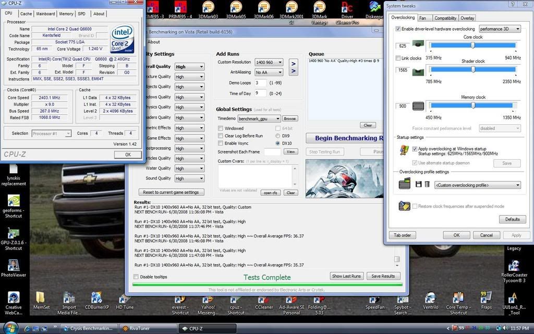Switch to the Fan tab in System tweaks
This screenshot has width=534, height=334.
point(422,18)
